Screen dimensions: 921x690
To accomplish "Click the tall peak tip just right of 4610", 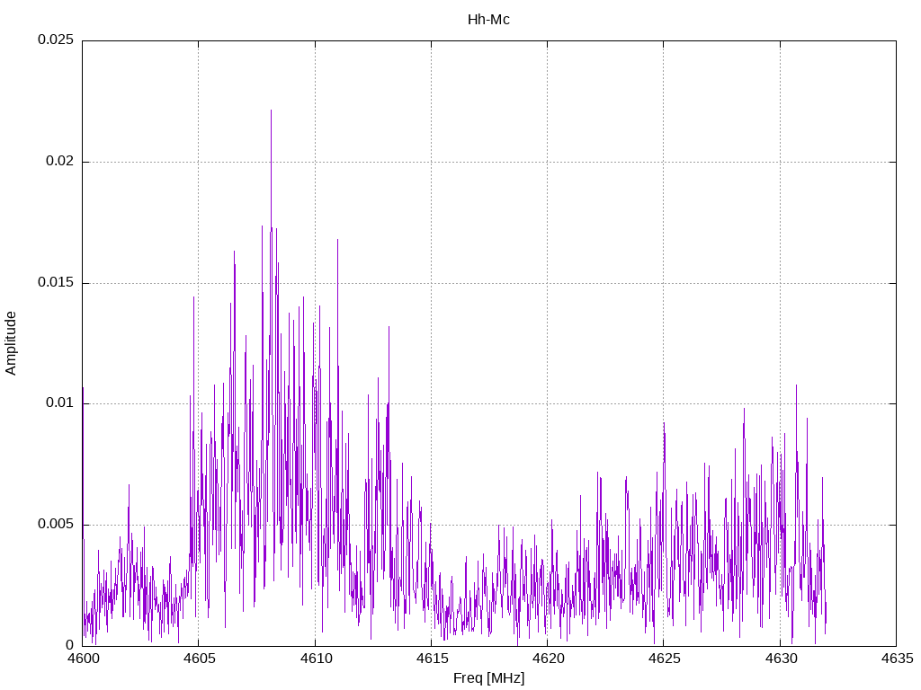I will [338, 240].
